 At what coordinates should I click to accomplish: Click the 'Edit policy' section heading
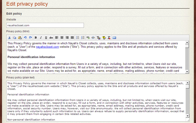(x=14, y=14)
